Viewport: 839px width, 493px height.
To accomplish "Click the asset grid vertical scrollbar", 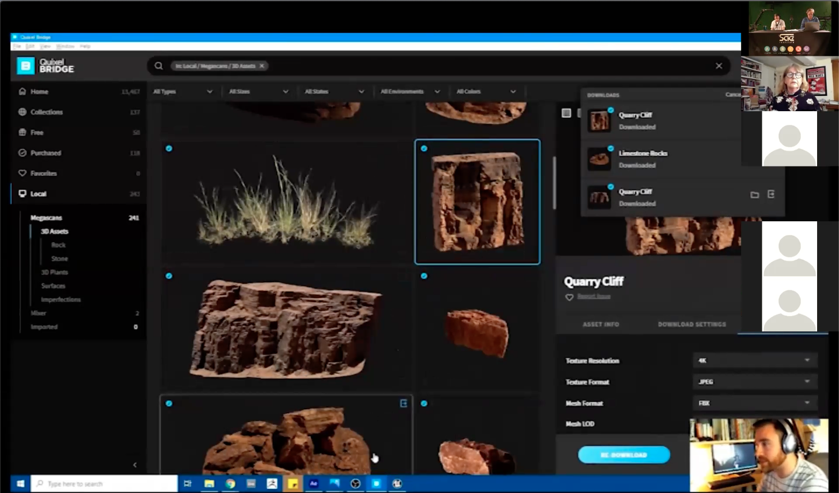I will point(554,182).
